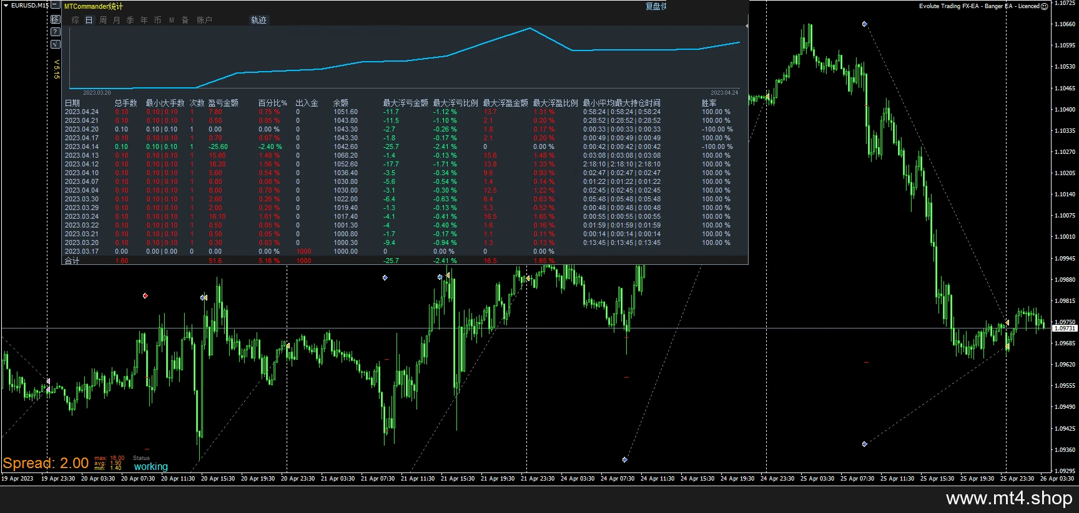Click the 2023.03.24 row date

point(82,217)
